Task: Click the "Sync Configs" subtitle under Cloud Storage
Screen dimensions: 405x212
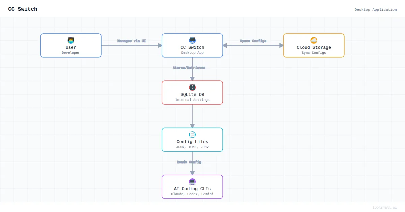Action: pos(314,53)
